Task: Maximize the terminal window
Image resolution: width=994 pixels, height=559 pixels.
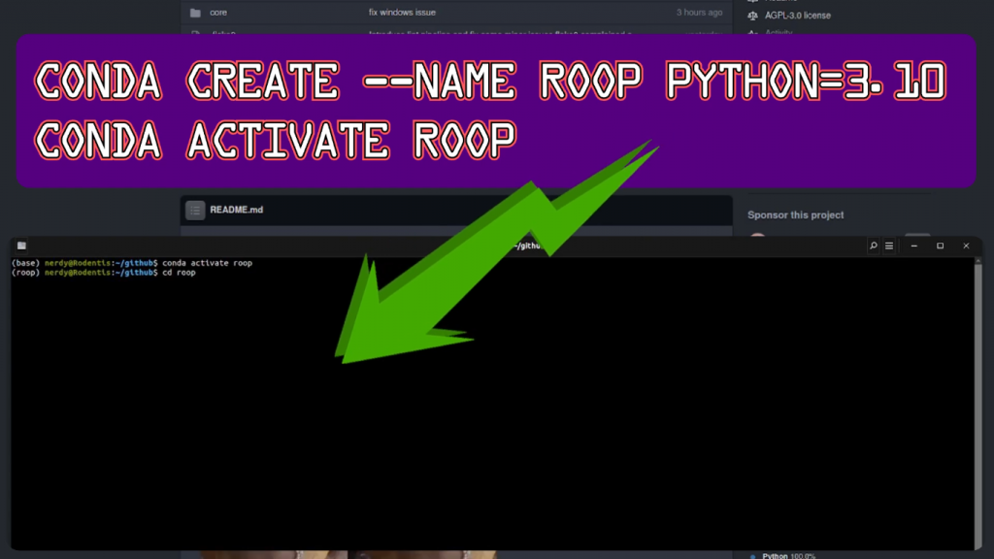Action: (940, 246)
